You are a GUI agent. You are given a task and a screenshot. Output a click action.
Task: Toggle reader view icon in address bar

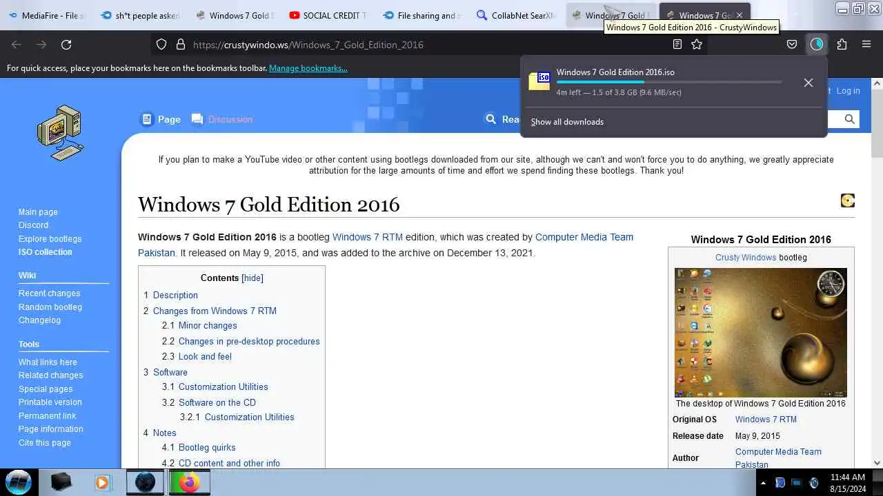click(677, 45)
